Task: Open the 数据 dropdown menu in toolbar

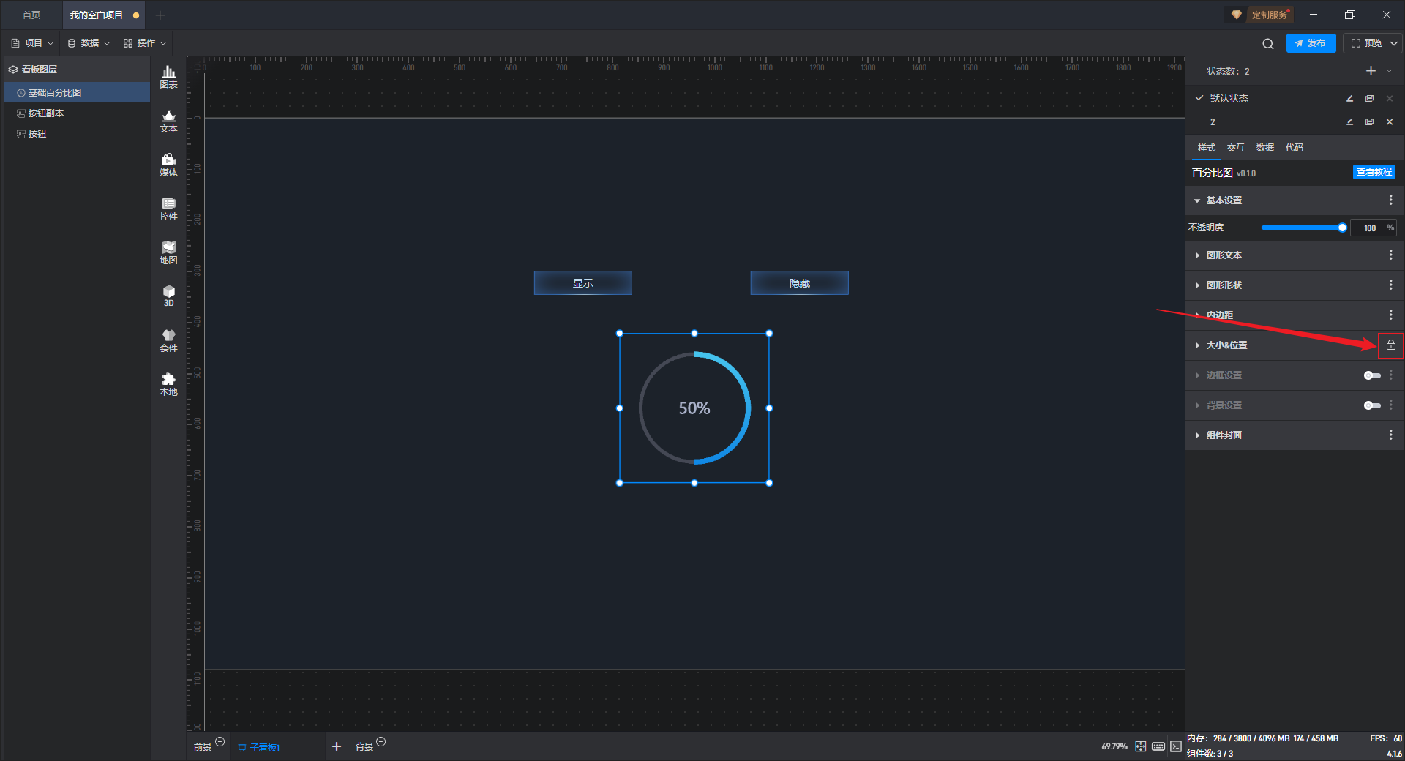Action: point(89,43)
